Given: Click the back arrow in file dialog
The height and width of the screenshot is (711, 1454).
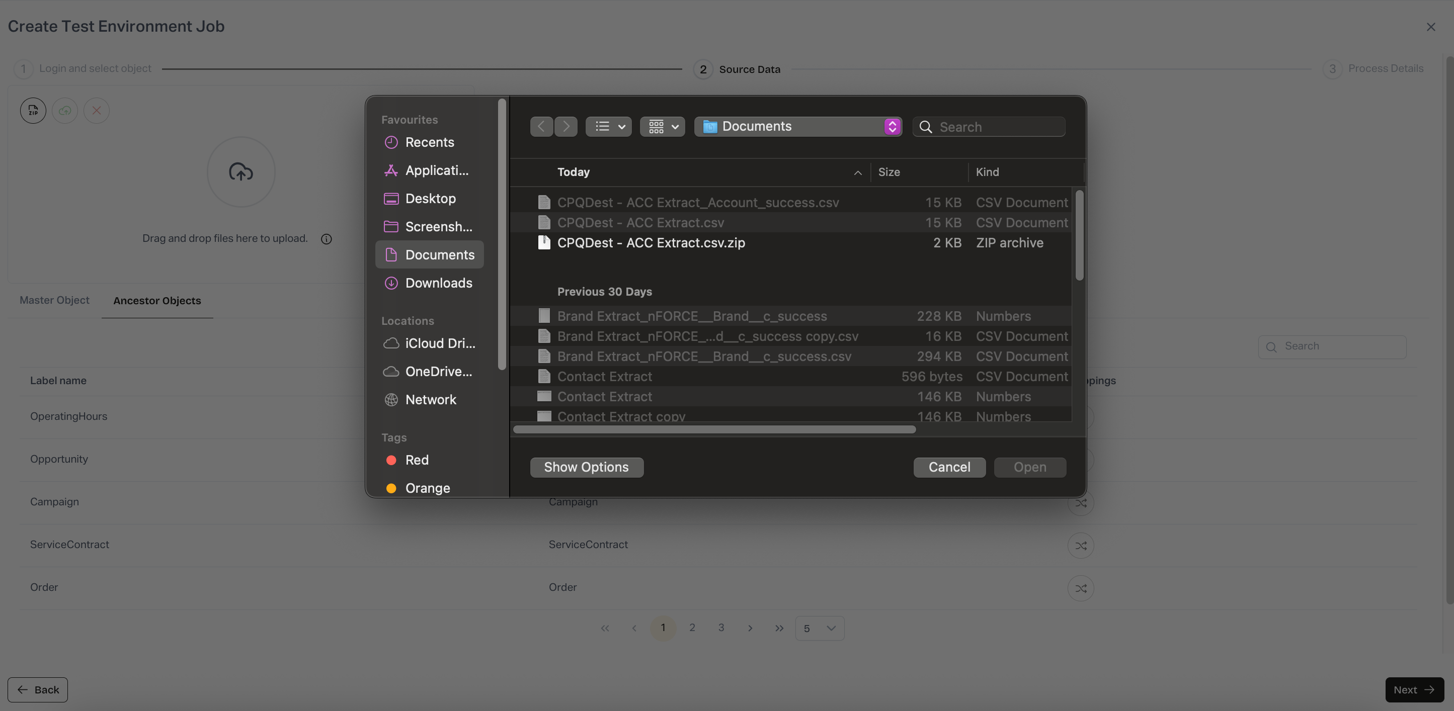Looking at the screenshot, I should coord(541,126).
